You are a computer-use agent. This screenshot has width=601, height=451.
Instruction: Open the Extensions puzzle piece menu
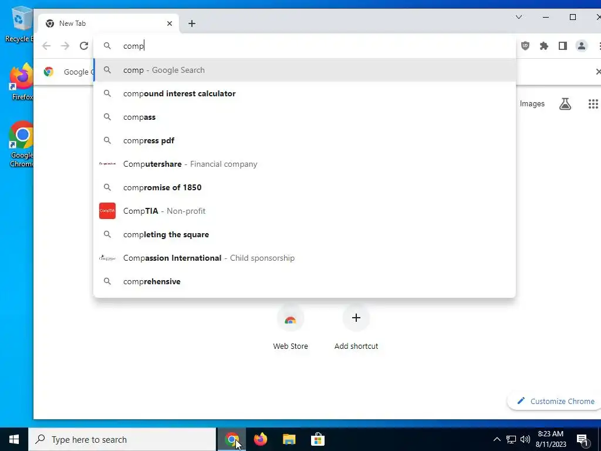[544, 46]
